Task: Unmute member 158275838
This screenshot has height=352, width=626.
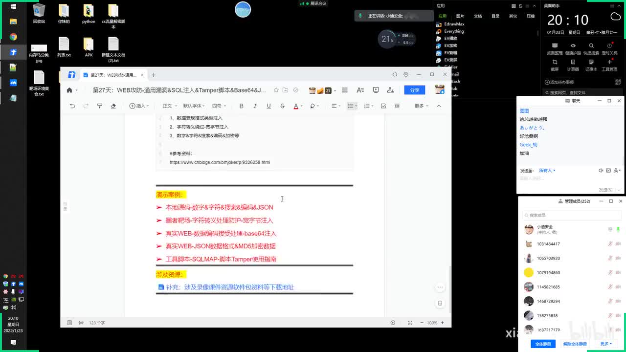Action: pyautogui.click(x=610, y=316)
